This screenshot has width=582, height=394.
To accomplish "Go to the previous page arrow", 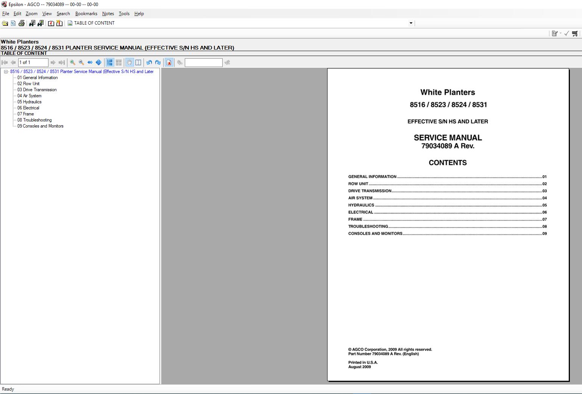I will pyautogui.click(x=13, y=62).
